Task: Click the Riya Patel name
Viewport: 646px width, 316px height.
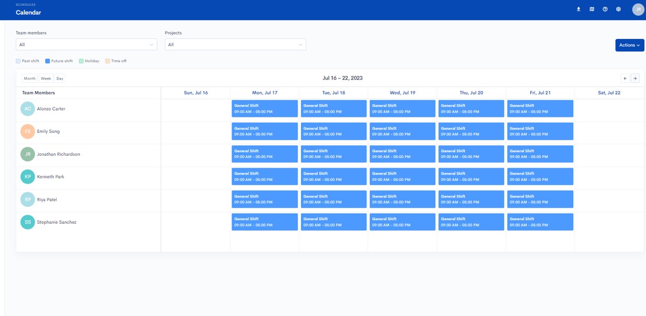Action: (x=47, y=200)
